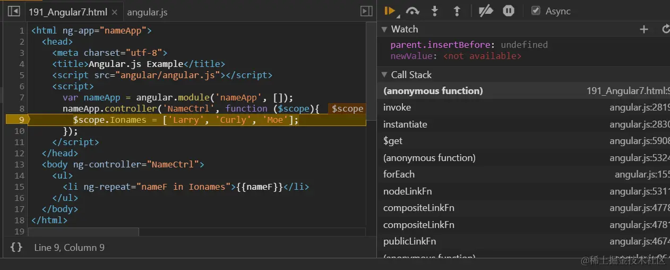
Task: Step over next function call
Action: click(x=413, y=11)
